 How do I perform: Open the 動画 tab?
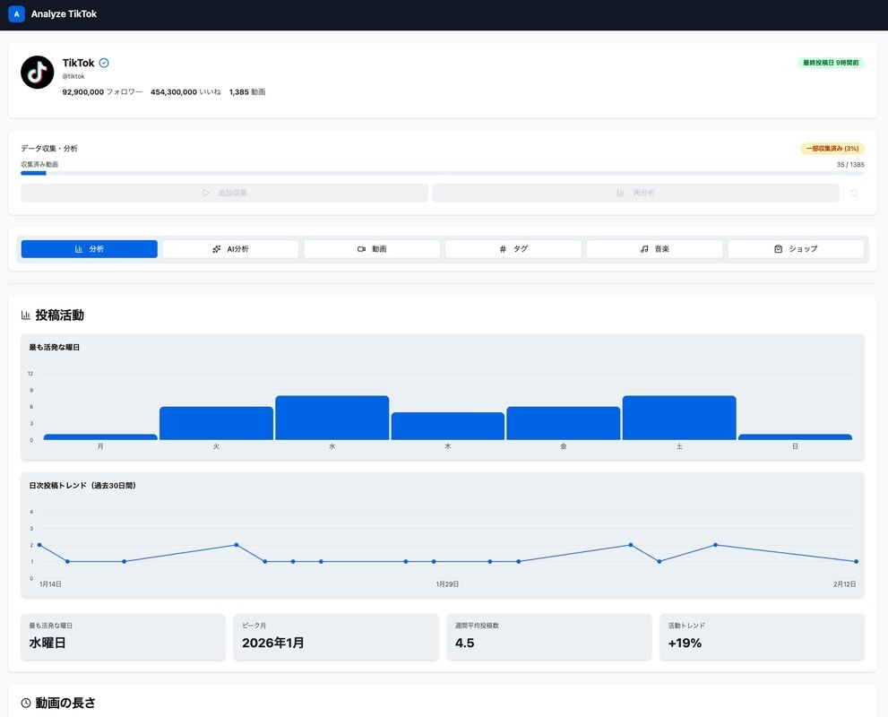(372, 249)
